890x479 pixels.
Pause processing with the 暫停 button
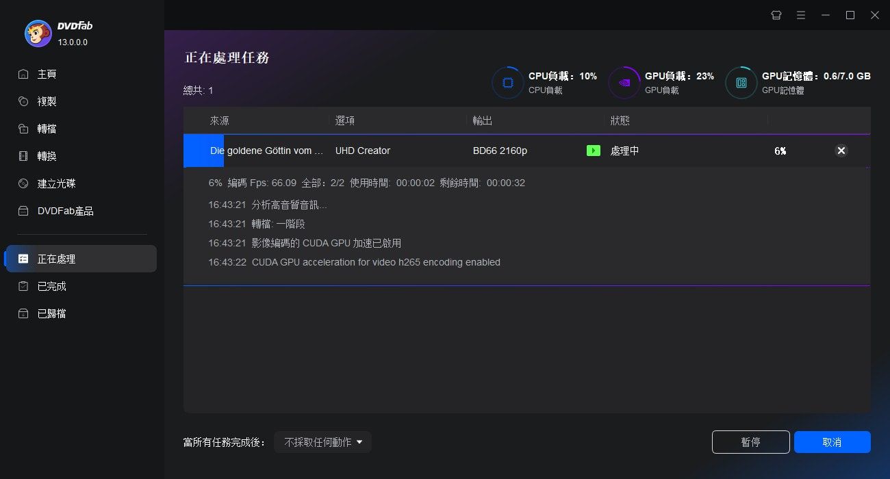(x=751, y=442)
